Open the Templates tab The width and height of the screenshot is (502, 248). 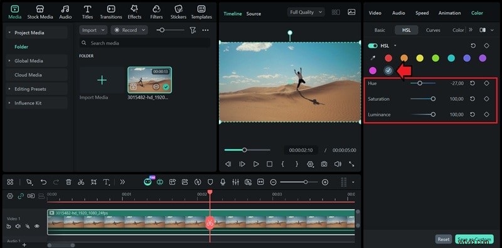pyautogui.click(x=201, y=13)
